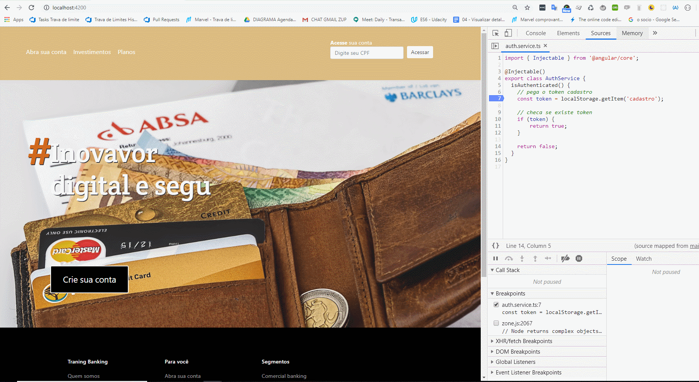Bookmark this page with the star icon
This screenshot has height=382, width=699.
pyautogui.click(x=527, y=8)
